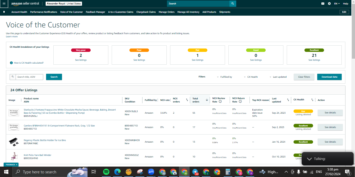Open the EN language dropdown

(x=337, y=4)
